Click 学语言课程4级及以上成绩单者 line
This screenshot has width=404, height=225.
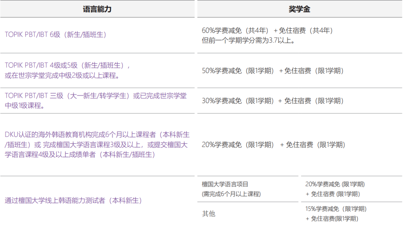(x=80, y=154)
